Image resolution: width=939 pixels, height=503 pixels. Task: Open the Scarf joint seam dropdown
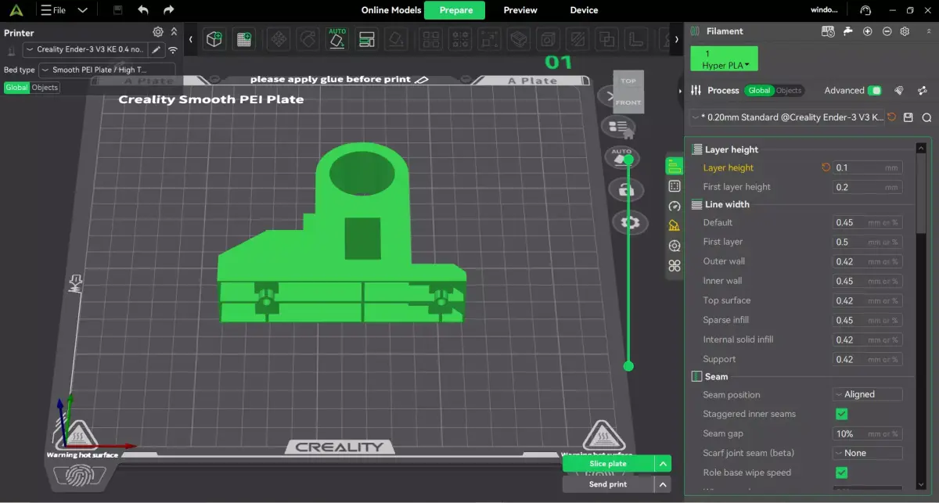867,453
